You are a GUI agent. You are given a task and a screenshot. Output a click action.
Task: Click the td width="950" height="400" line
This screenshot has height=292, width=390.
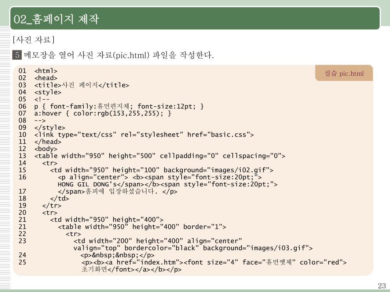point(107,220)
